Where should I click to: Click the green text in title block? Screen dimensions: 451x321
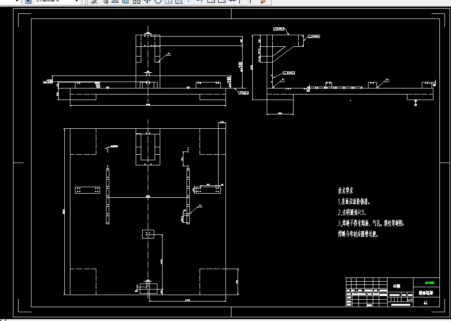(430, 283)
